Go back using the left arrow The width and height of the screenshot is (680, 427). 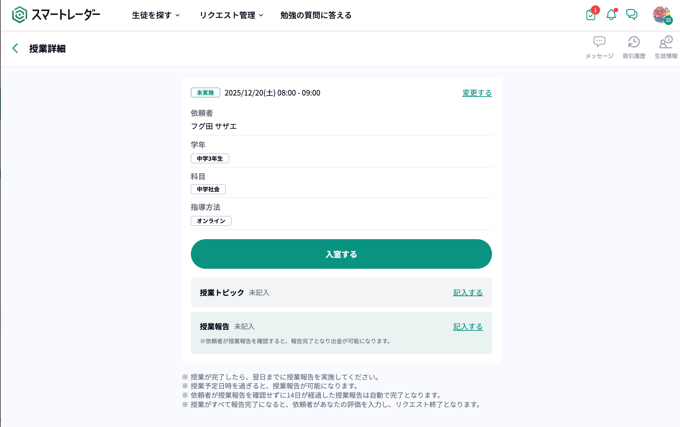pos(15,48)
